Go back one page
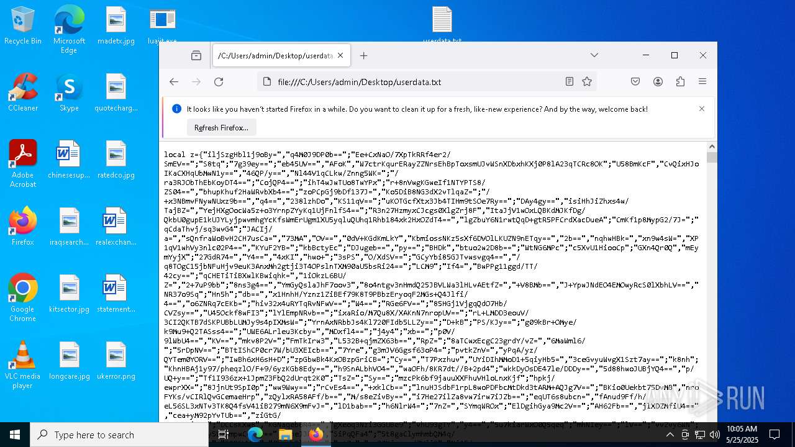This screenshot has height=447, width=795. click(x=174, y=82)
